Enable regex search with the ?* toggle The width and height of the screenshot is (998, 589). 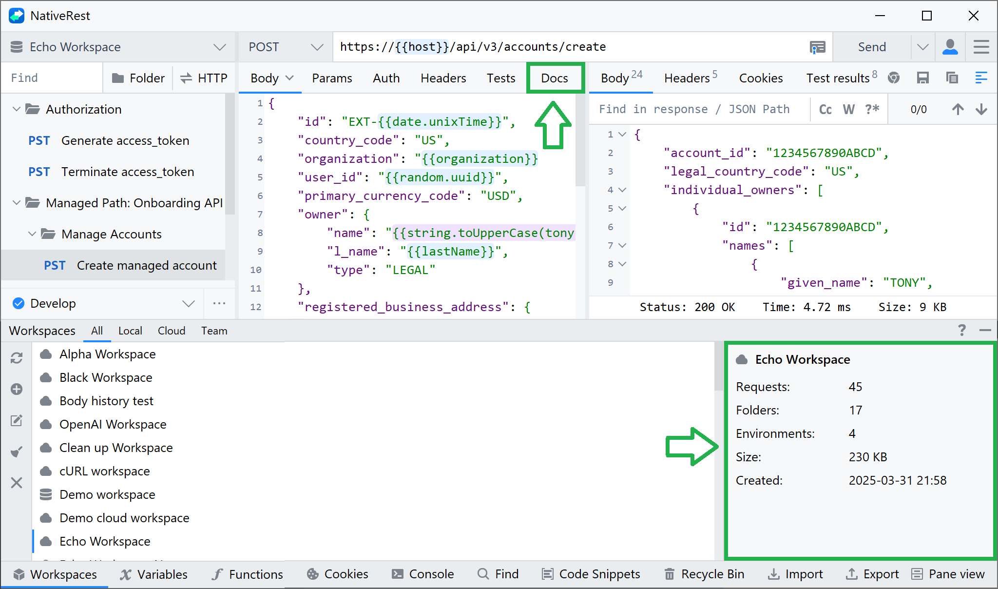(872, 109)
